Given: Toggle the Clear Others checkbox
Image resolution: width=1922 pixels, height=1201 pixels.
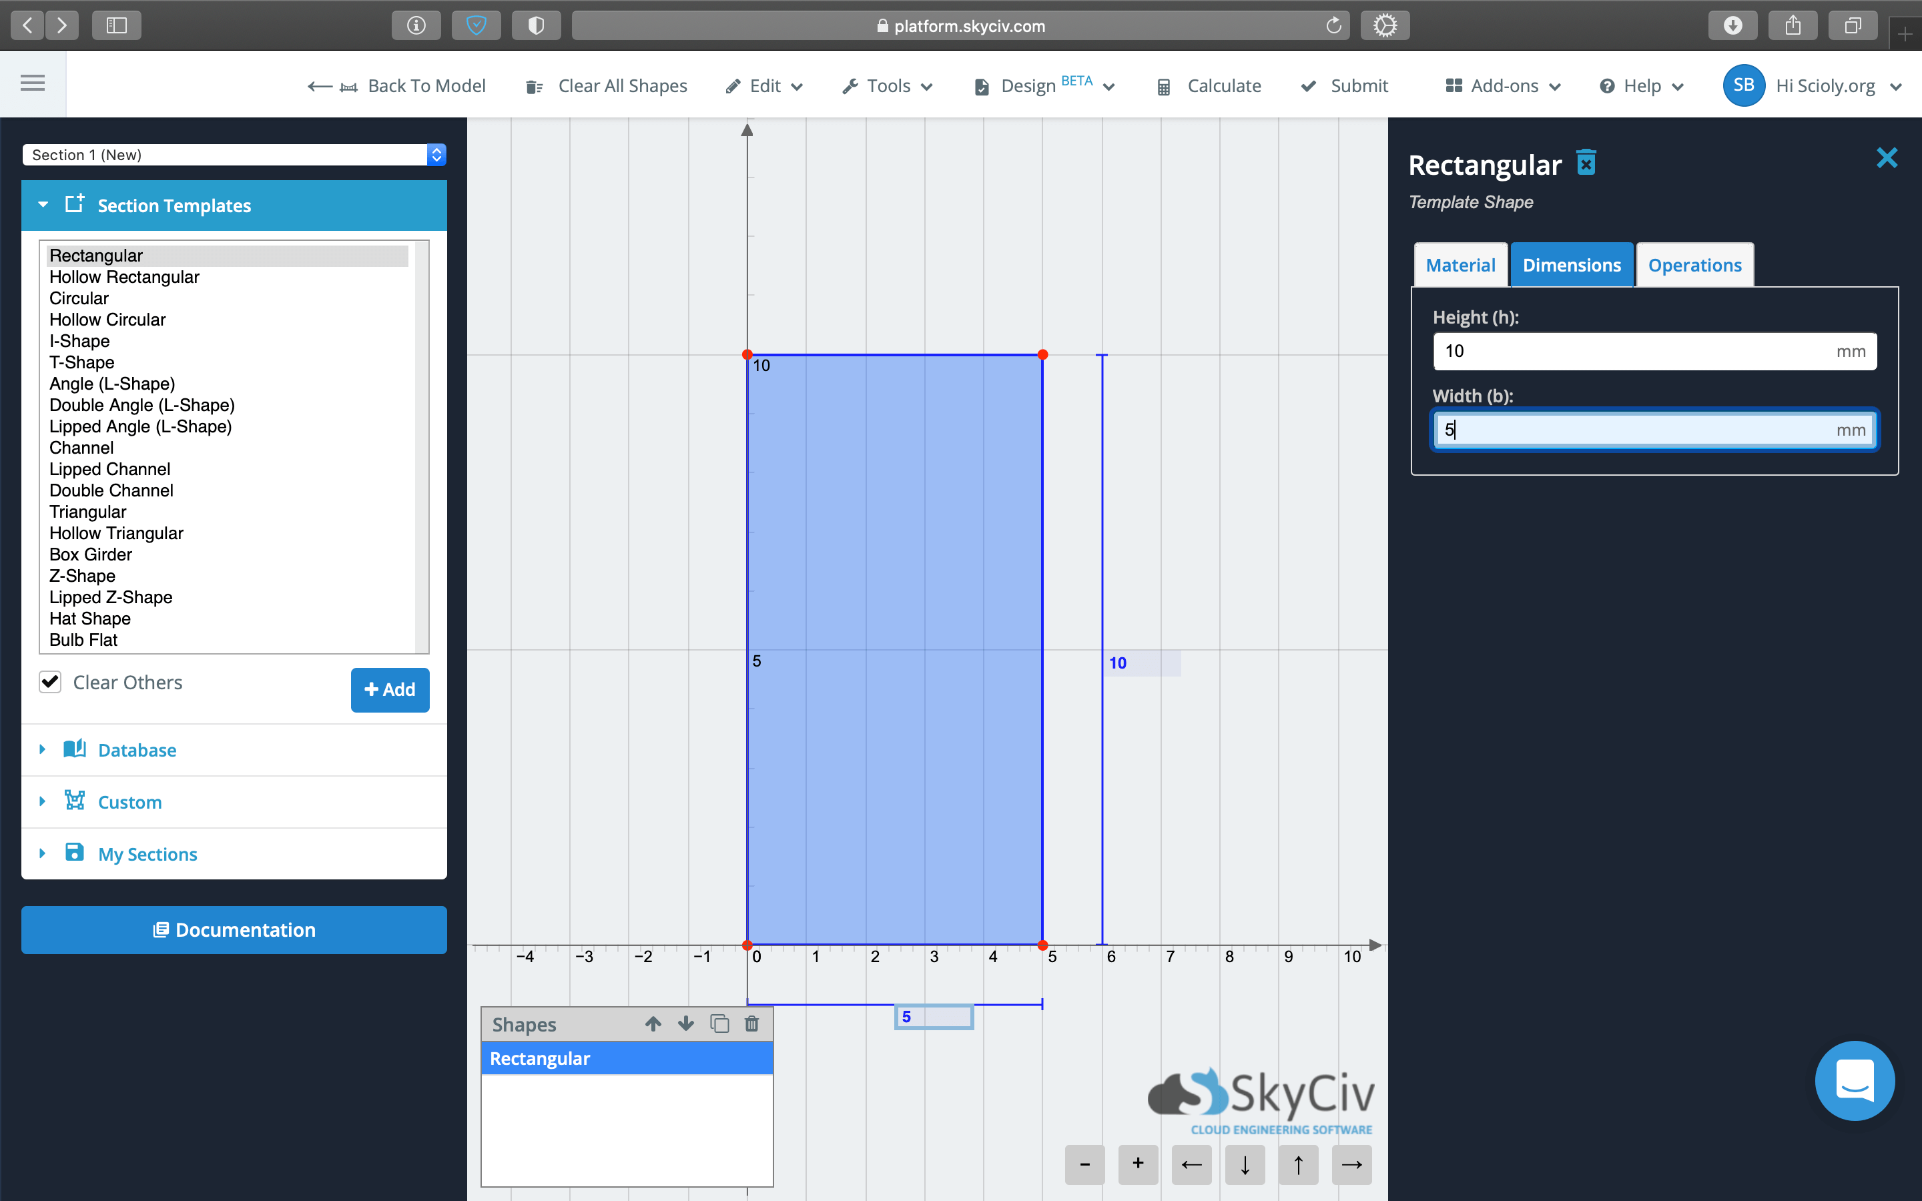Looking at the screenshot, I should 51,682.
